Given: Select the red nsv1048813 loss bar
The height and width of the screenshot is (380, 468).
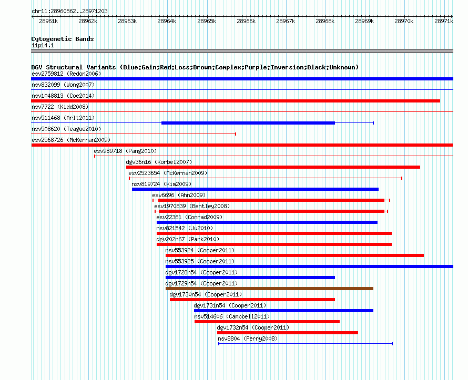Looking at the screenshot, I should (236, 101).
